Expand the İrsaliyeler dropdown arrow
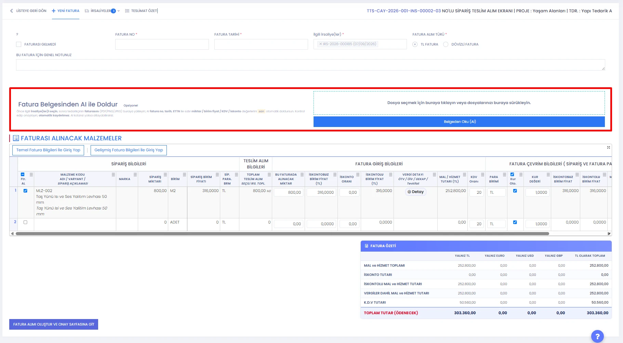 [x=119, y=11]
